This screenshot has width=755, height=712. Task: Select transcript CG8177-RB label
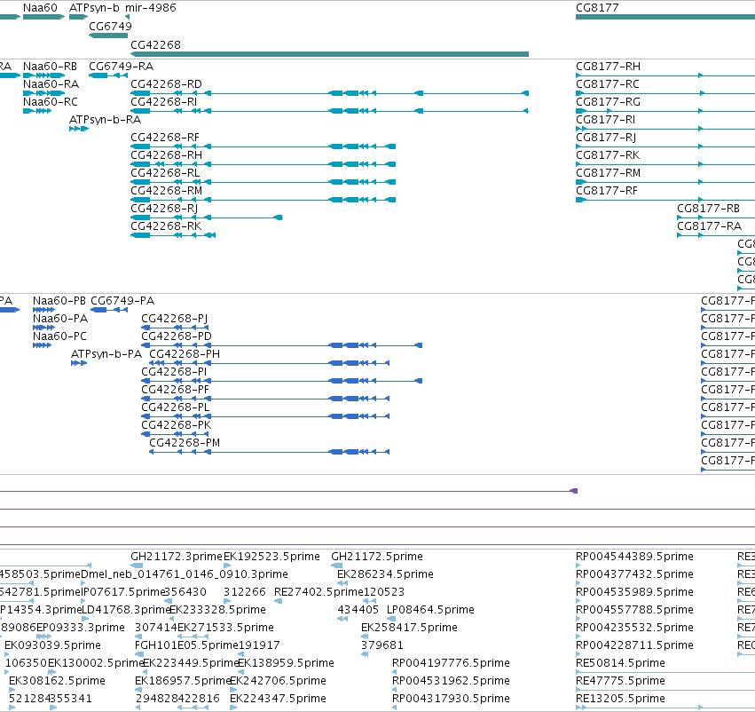pyautogui.click(x=708, y=209)
